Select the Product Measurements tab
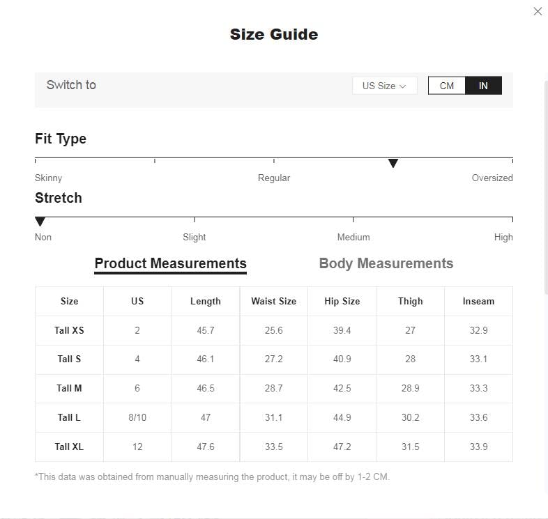Screen dimensions: 548x519 click(x=170, y=263)
